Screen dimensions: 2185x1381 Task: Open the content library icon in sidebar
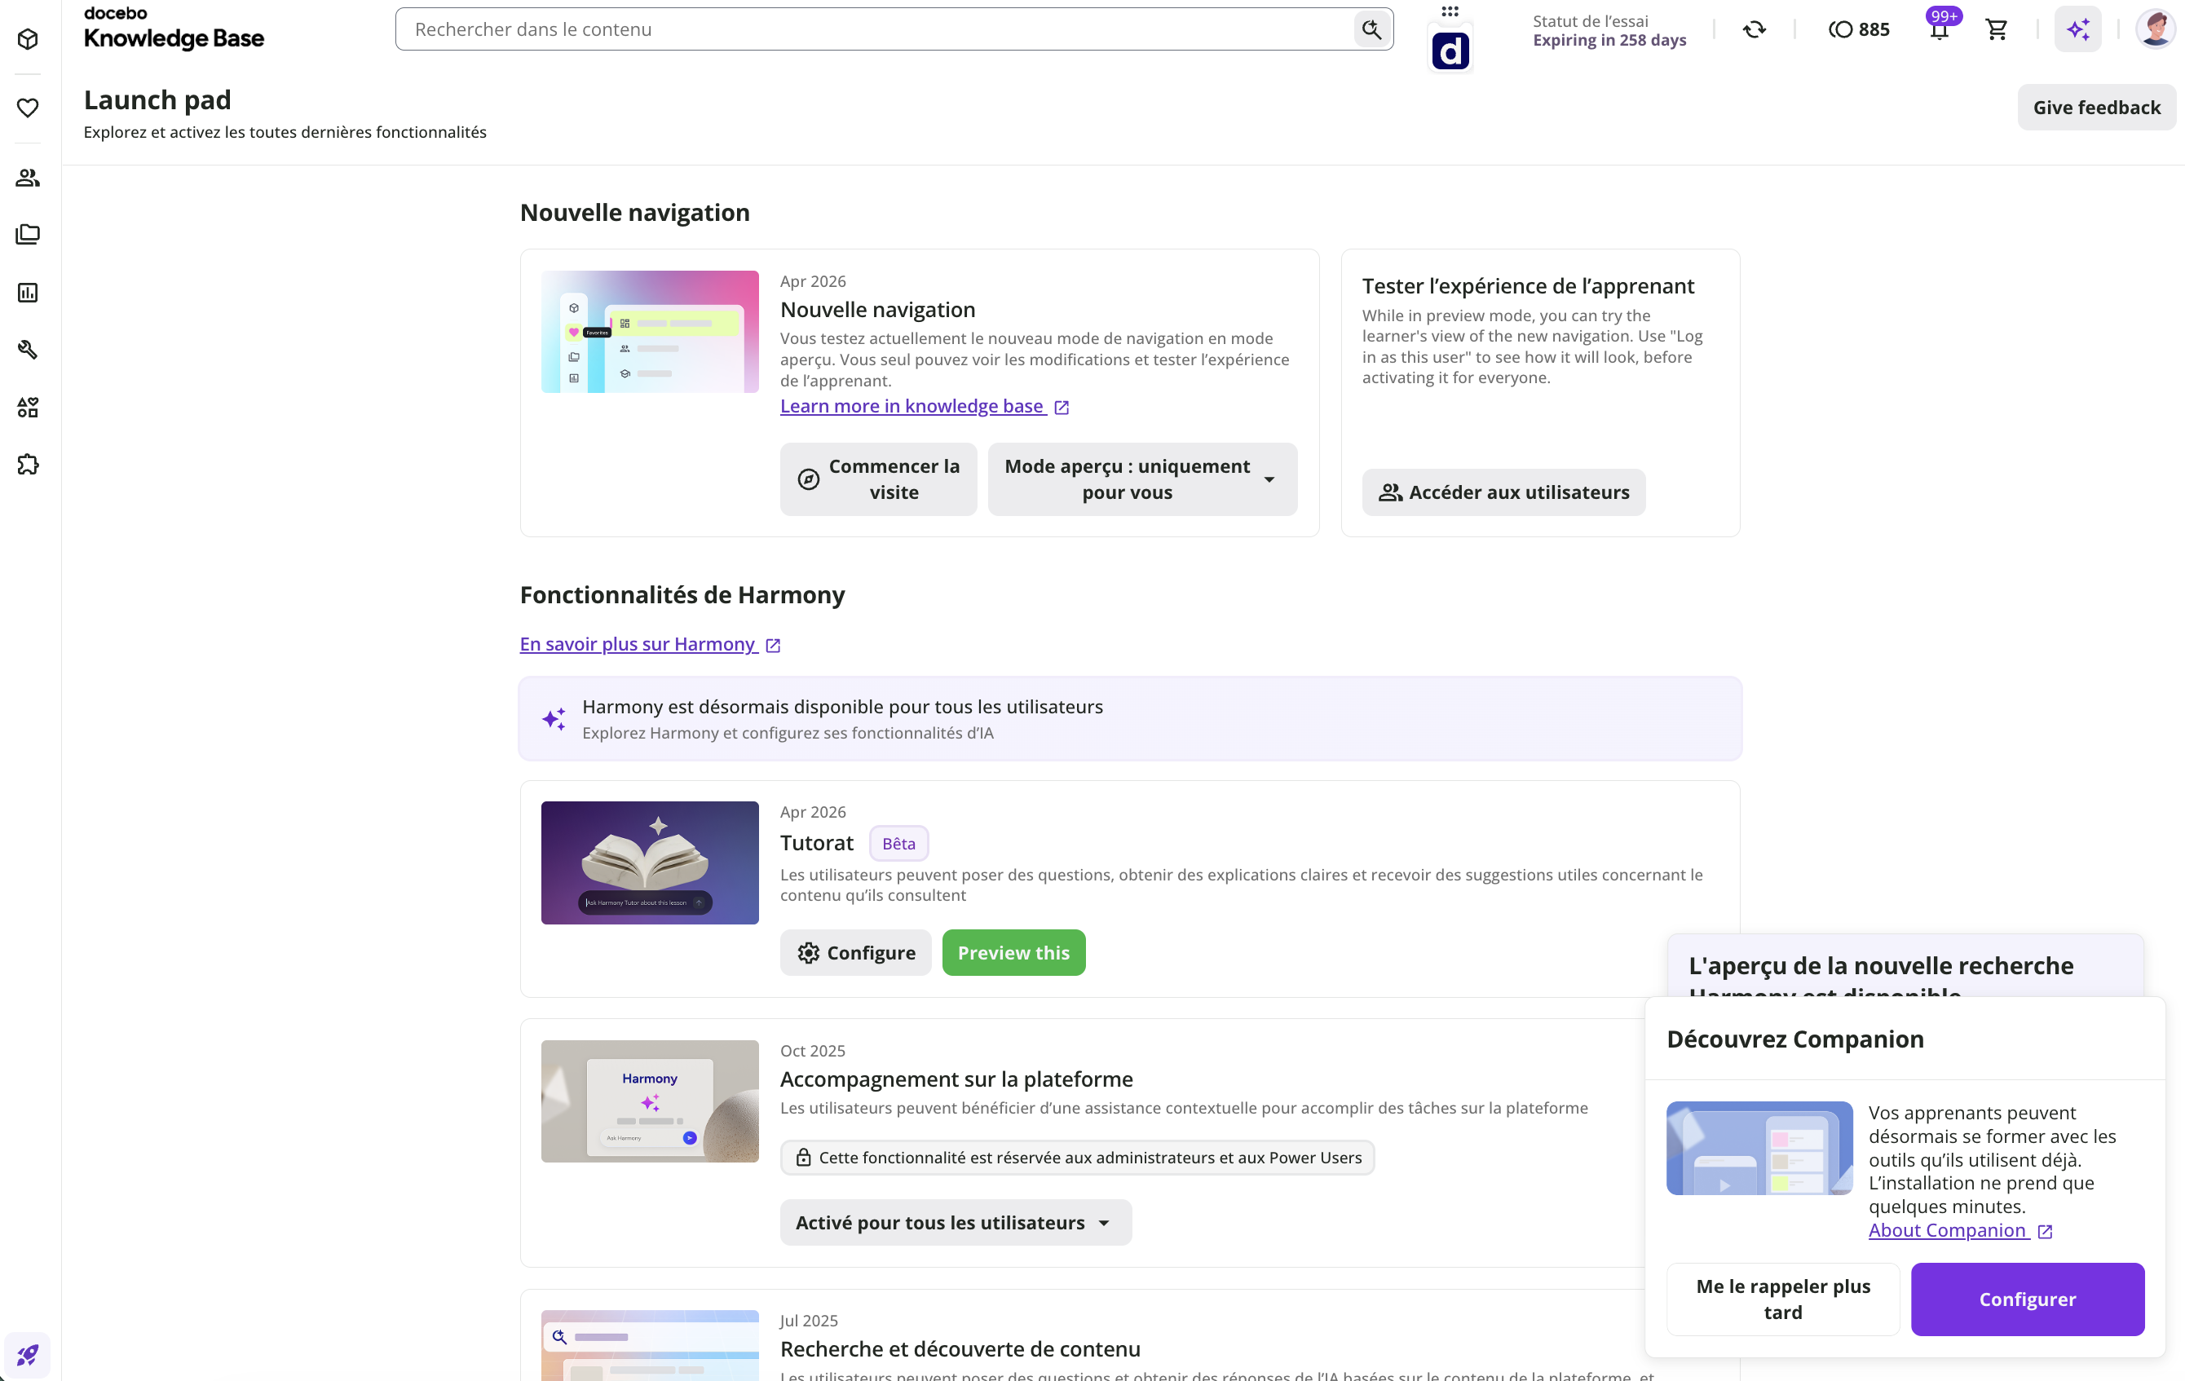29,234
